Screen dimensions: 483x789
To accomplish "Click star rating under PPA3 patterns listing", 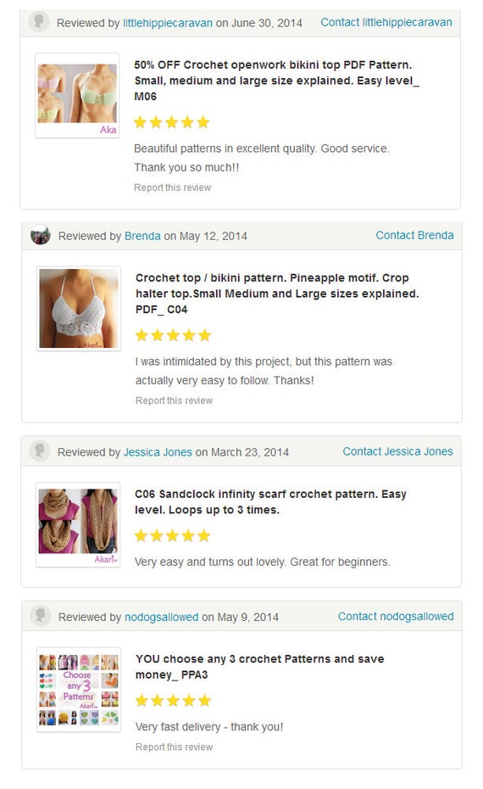I will point(173,701).
